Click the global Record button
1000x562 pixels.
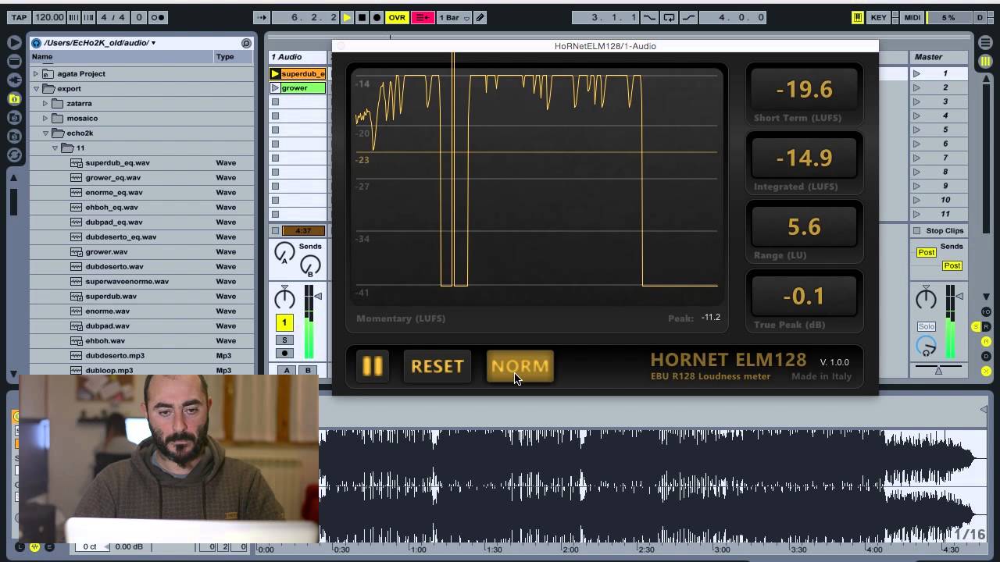tap(377, 17)
